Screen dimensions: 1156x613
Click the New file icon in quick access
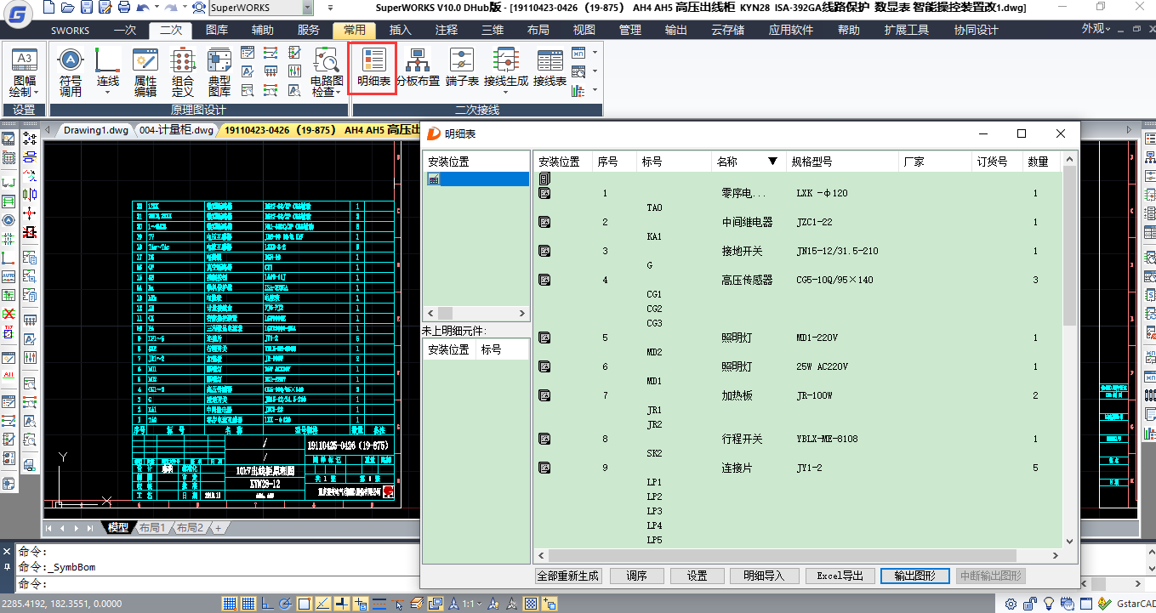[x=48, y=8]
